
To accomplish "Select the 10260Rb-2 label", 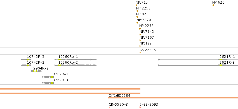I will (x=68, y=63).
